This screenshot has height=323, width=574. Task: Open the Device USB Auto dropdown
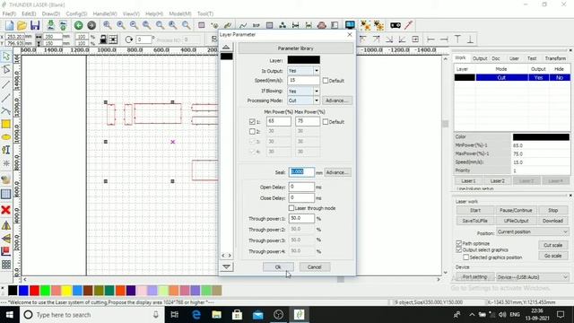click(533, 277)
